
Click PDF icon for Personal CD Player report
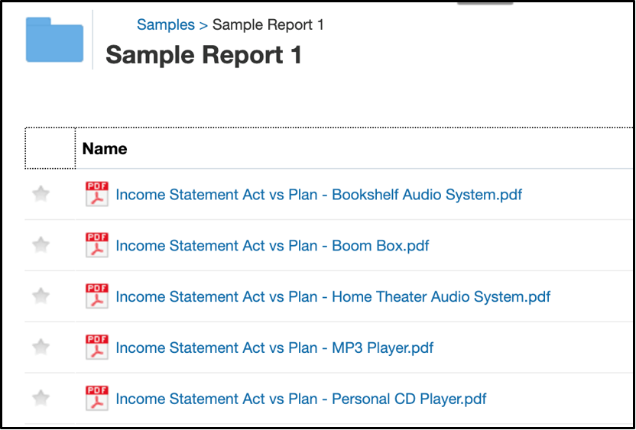point(97,399)
